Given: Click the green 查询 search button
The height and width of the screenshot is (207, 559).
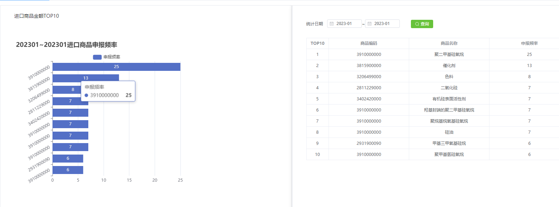Looking at the screenshot, I should coord(422,24).
